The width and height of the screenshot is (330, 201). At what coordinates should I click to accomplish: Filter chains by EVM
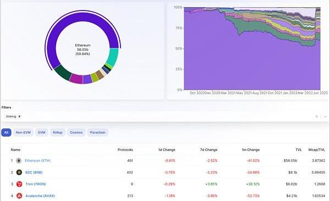point(42,133)
